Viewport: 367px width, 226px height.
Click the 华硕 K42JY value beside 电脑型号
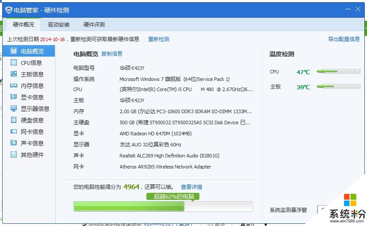[132, 68]
